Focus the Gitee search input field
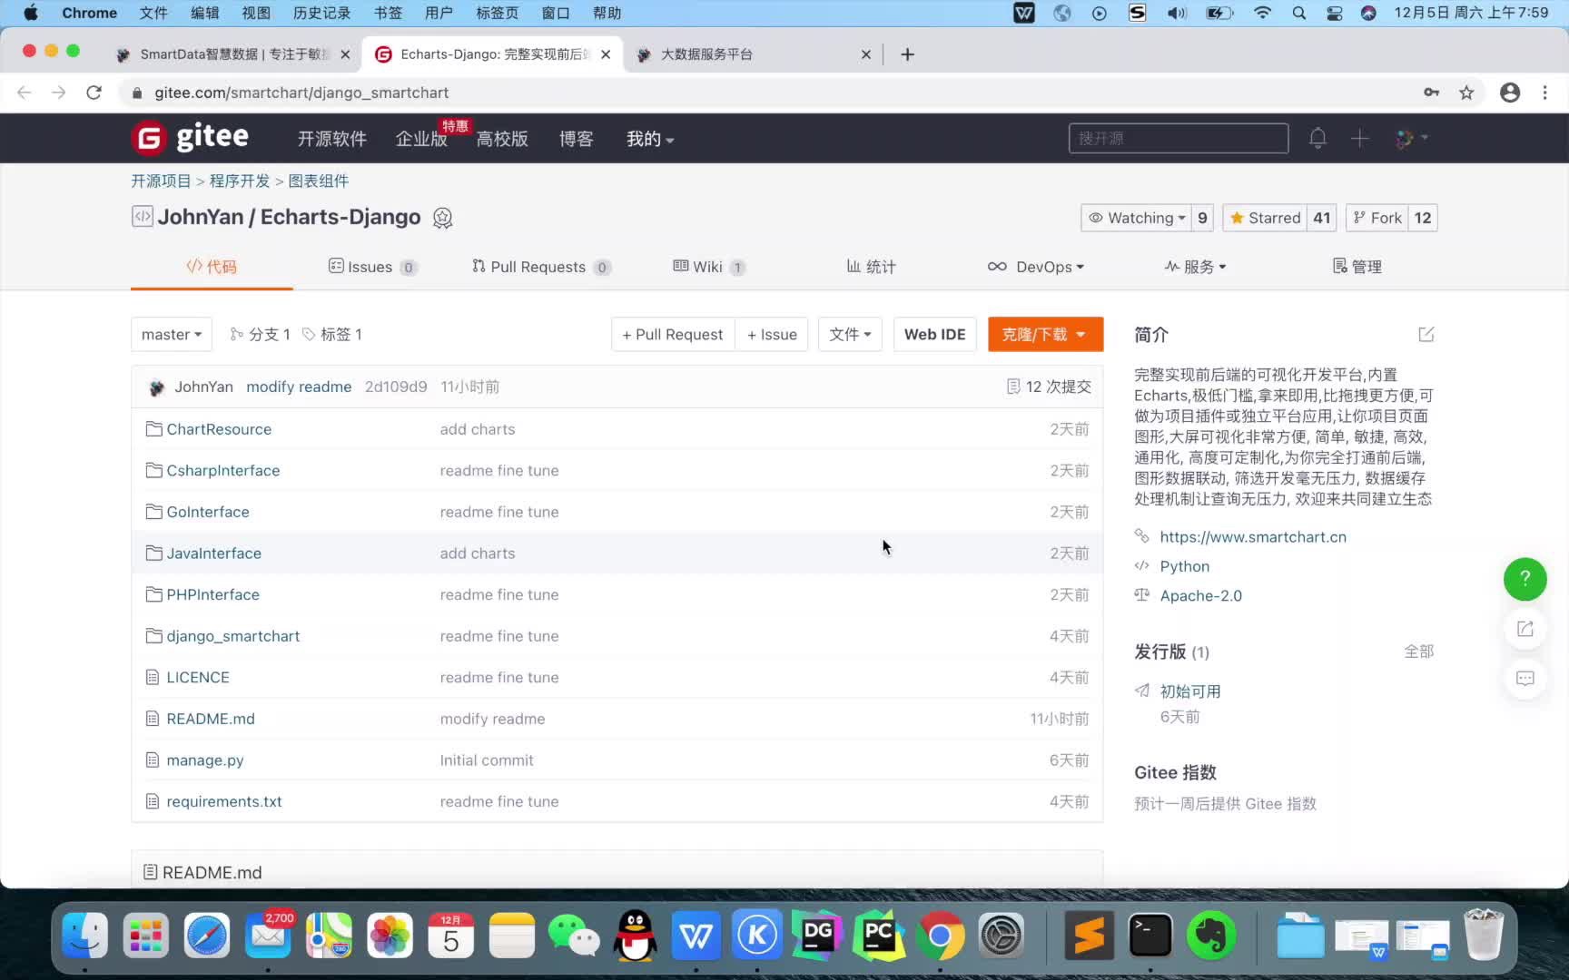Image resolution: width=1569 pixels, height=980 pixels. point(1178,138)
